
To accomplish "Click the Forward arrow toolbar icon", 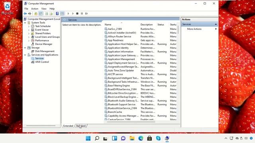I will [29, 14].
